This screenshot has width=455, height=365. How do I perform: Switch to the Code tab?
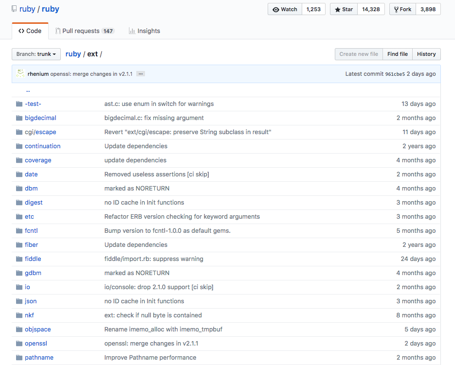(x=30, y=31)
